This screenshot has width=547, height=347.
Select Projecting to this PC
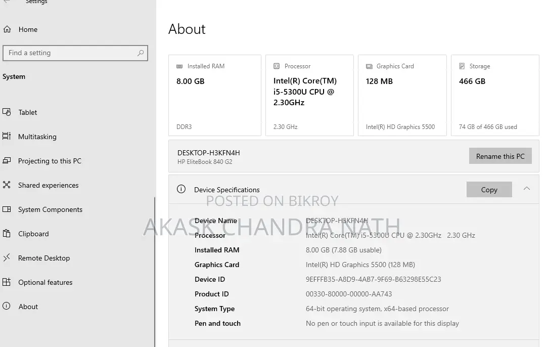[50, 161]
